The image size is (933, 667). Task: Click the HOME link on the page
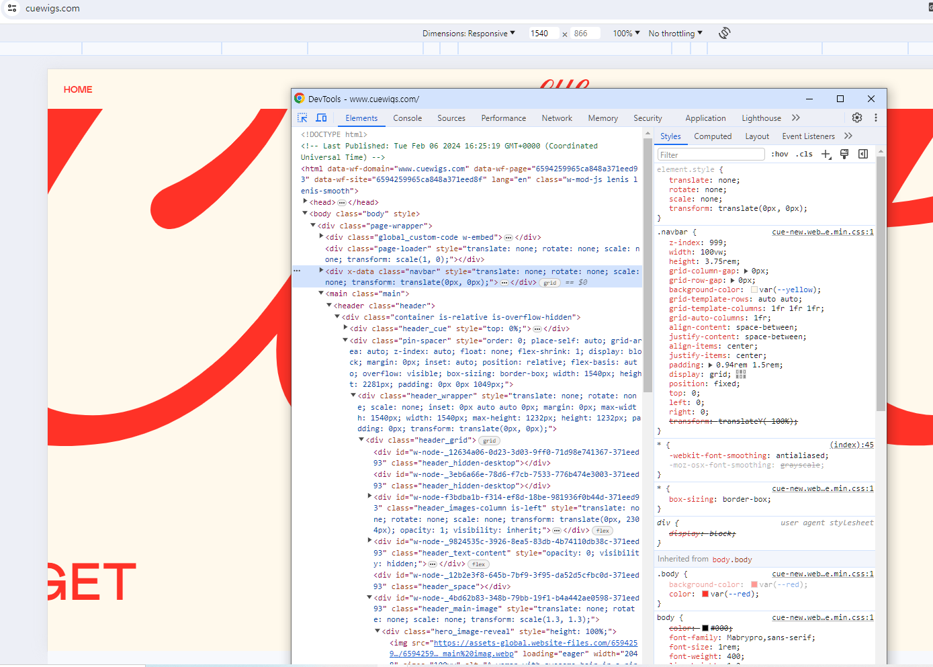[78, 89]
